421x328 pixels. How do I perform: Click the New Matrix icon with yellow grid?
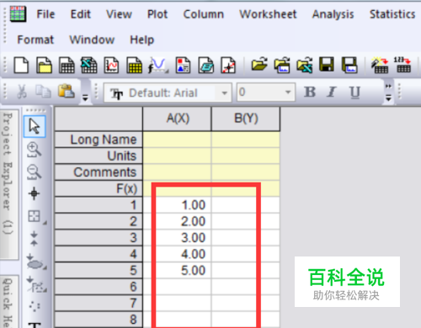coord(134,65)
